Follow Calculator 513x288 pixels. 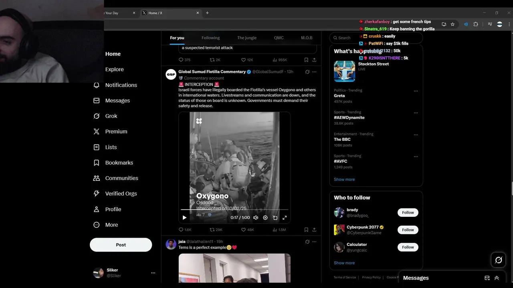[x=408, y=247]
